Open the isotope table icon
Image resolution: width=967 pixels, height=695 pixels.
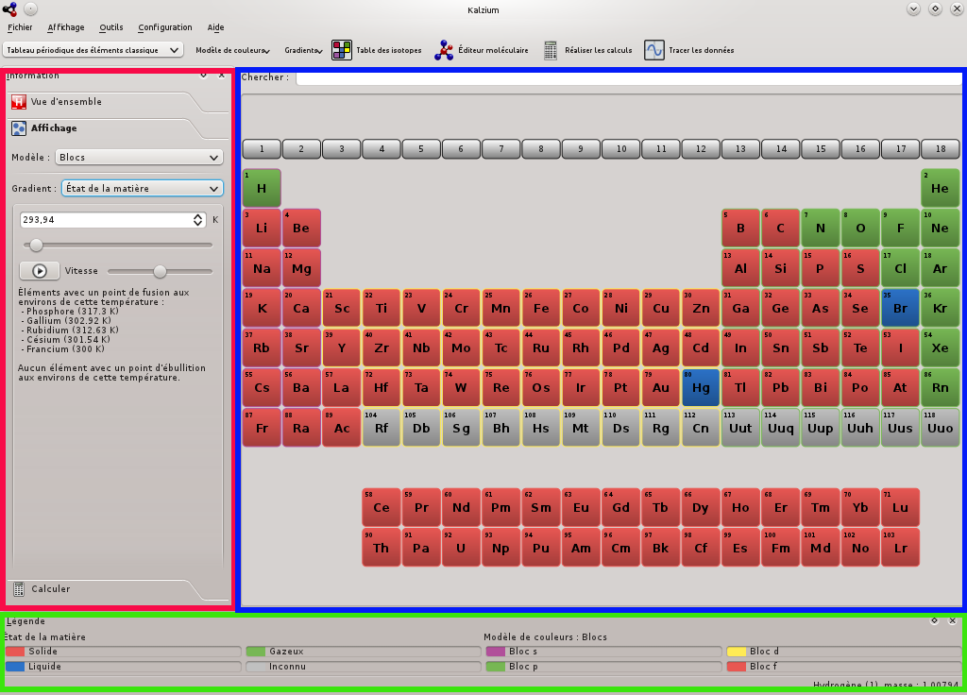[342, 50]
